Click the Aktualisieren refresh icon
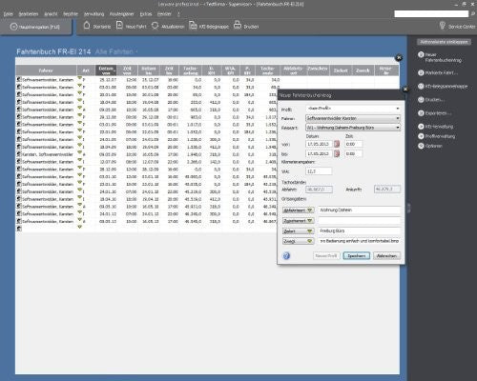This screenshot has width=477, height=381. [155, 26]
